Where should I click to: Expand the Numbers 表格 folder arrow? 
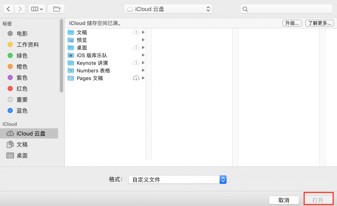click(x=143, y=70)
